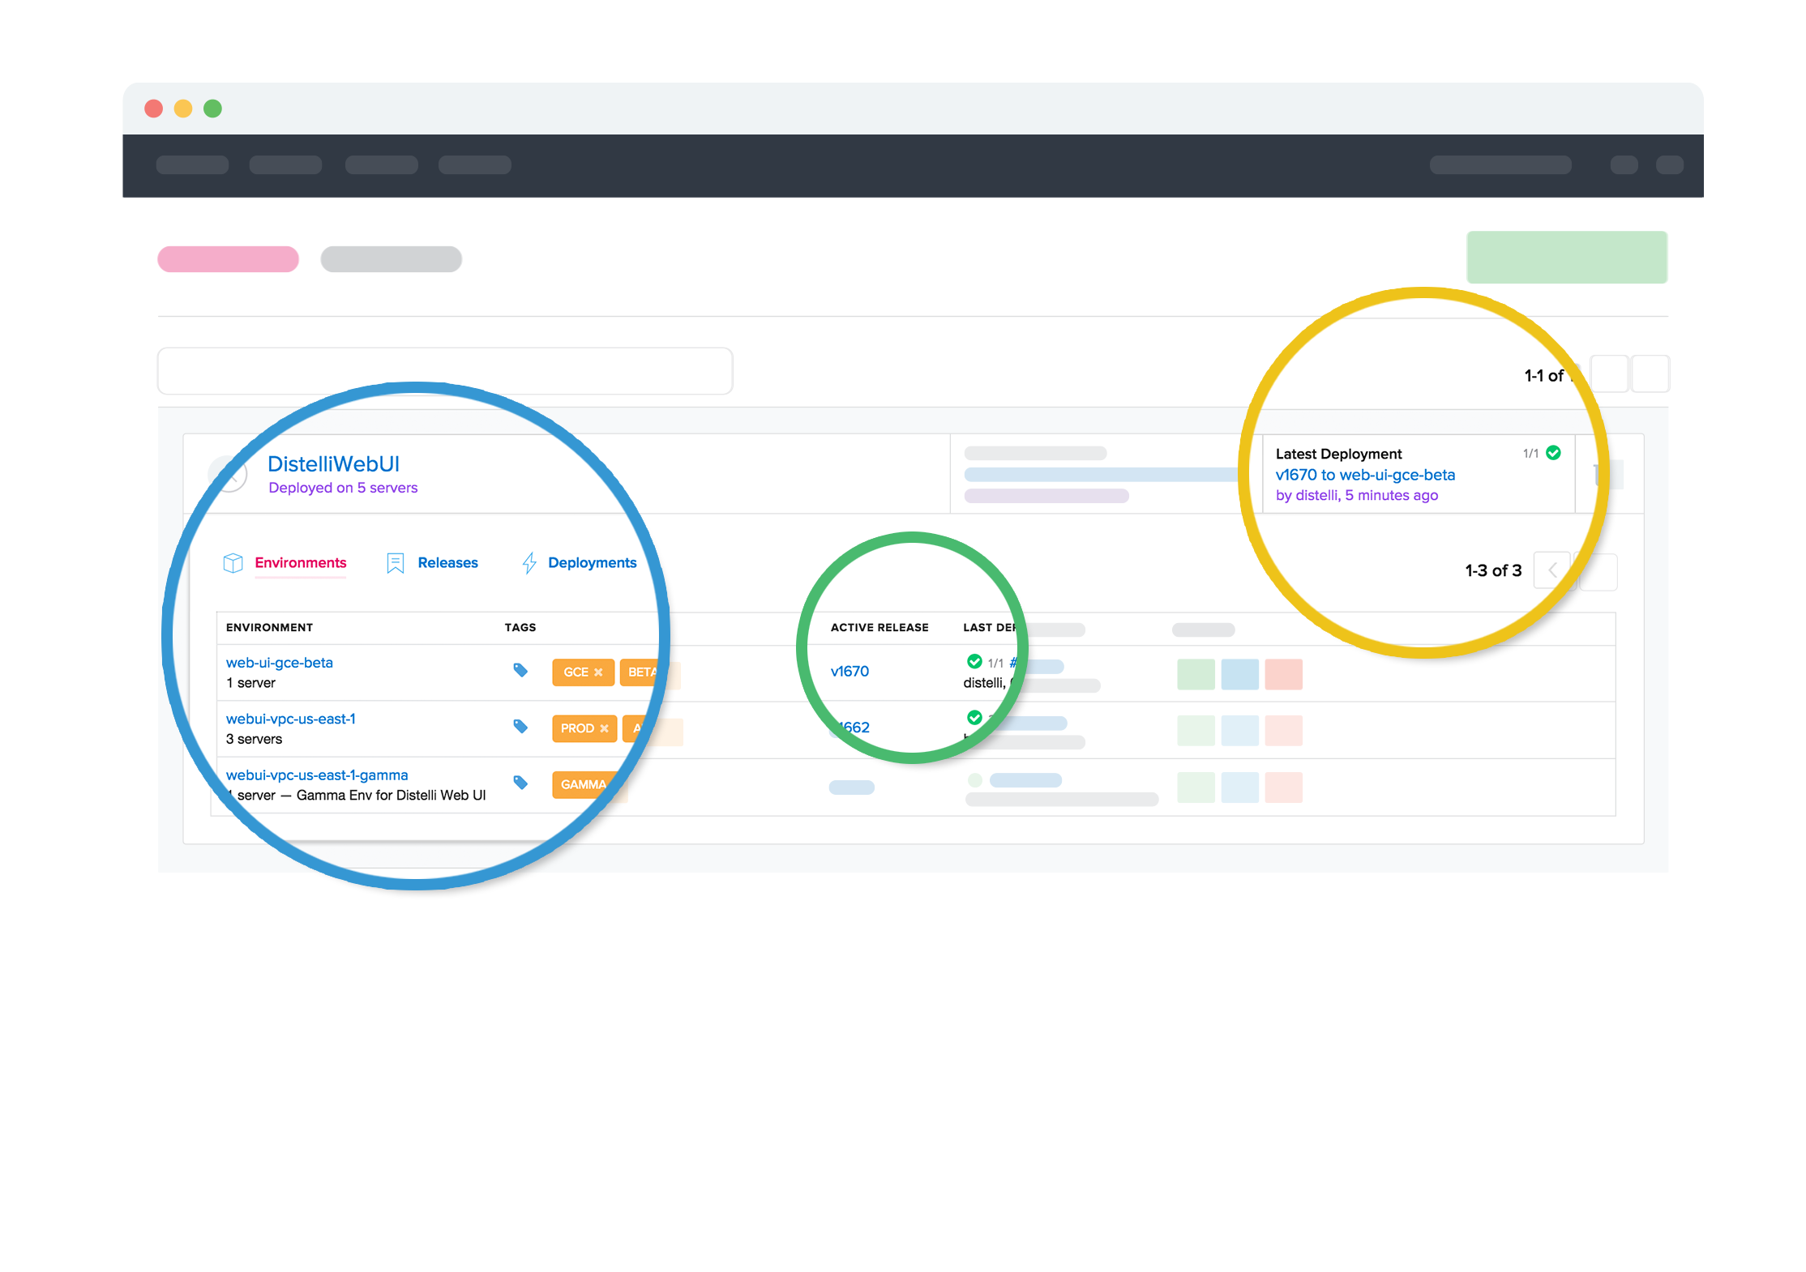Open the DistelliWebUI application link
1806x1272 pixels.
click(x=333, y=464)
